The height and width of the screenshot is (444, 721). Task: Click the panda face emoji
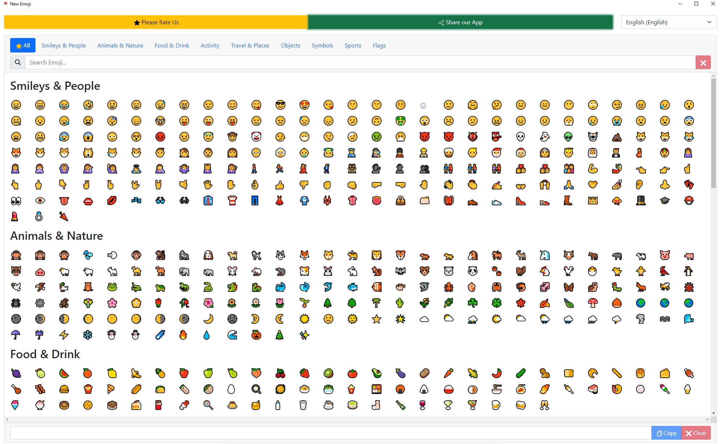pyautogui.click(x=472, y=271)
